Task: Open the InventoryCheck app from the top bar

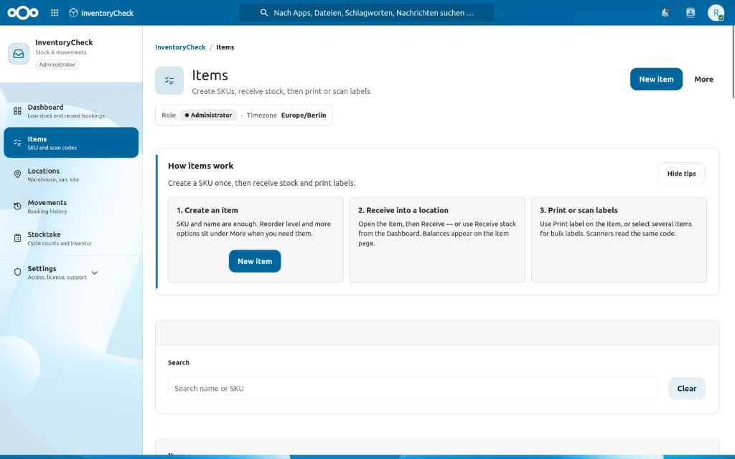Action: 101,13
